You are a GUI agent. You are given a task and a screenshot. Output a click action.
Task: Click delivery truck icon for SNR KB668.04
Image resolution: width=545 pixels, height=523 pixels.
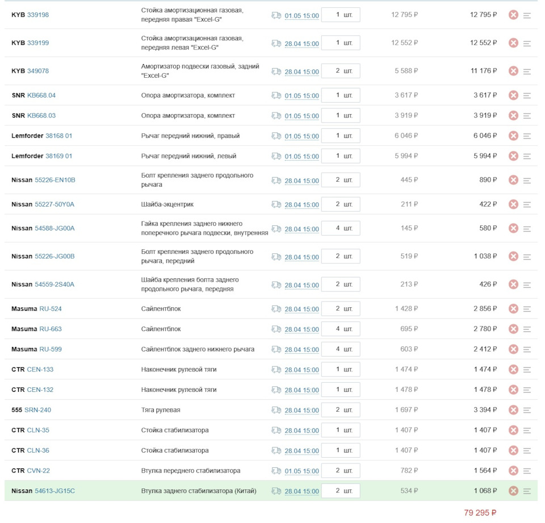(276, 95)
